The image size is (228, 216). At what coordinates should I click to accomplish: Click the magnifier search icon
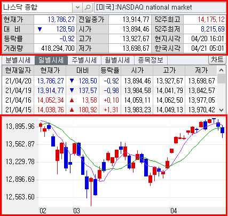click(x=88, y=7)
